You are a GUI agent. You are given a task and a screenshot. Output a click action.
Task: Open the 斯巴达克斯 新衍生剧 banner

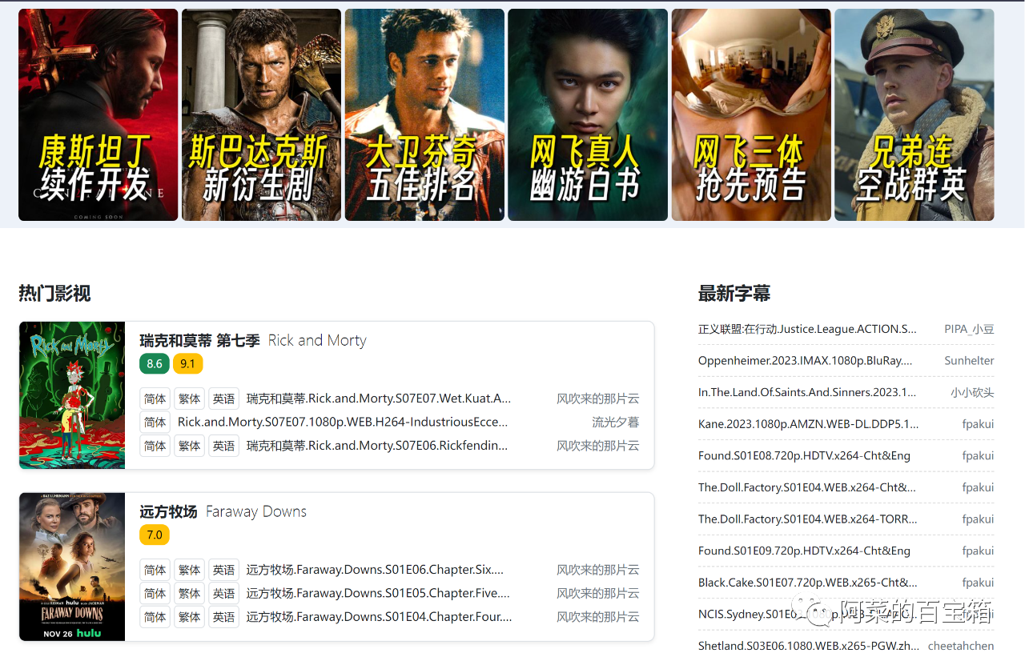coord(261,114)
